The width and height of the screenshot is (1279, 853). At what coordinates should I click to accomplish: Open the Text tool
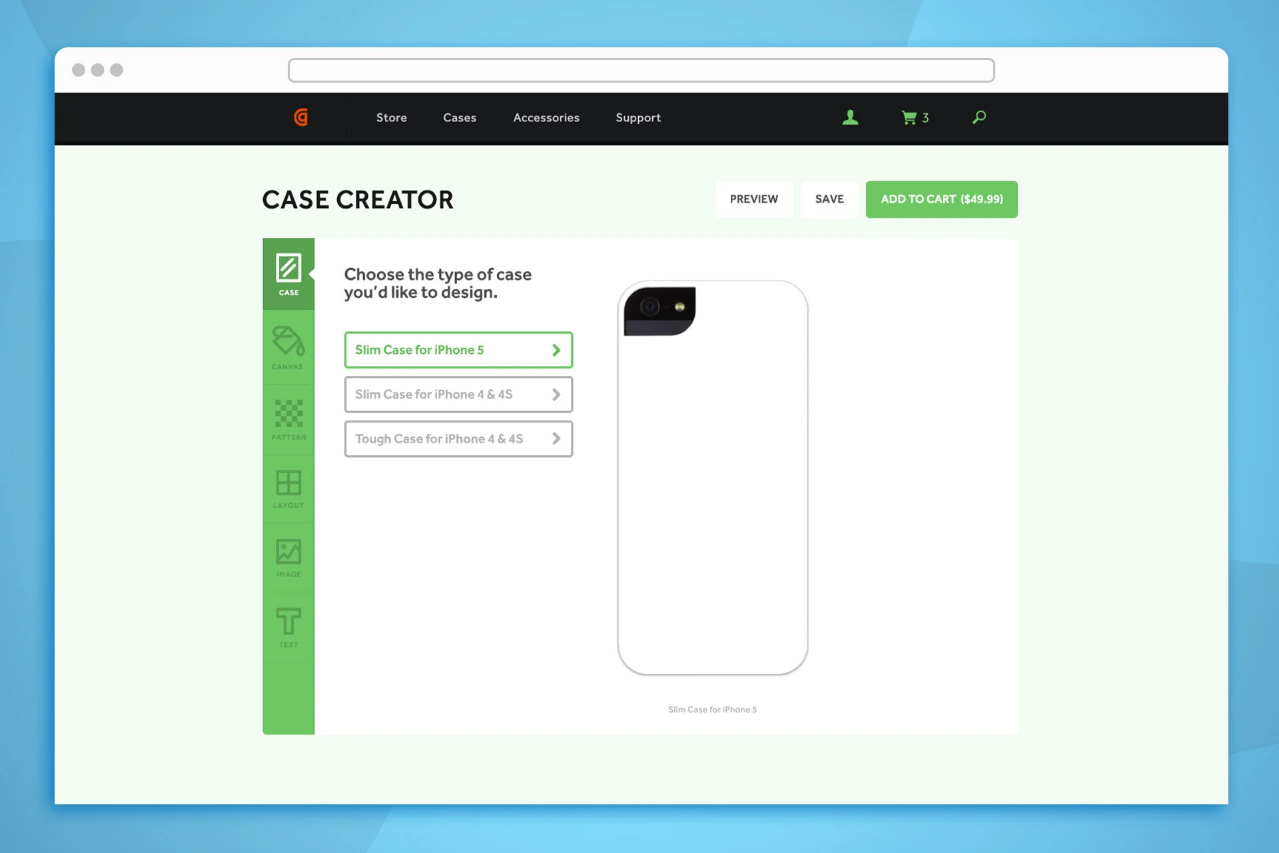click(x=288, y=627)
